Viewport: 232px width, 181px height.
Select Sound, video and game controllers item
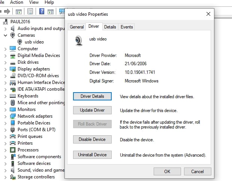pos(41,170)
